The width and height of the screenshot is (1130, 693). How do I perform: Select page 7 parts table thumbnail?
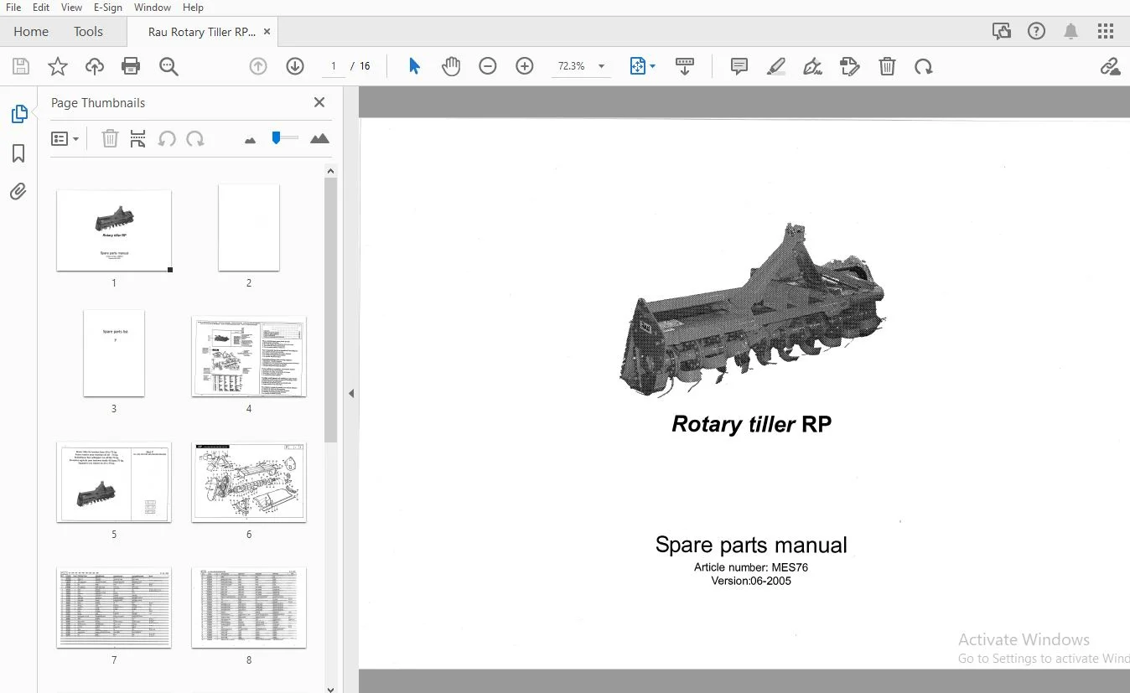114,608
